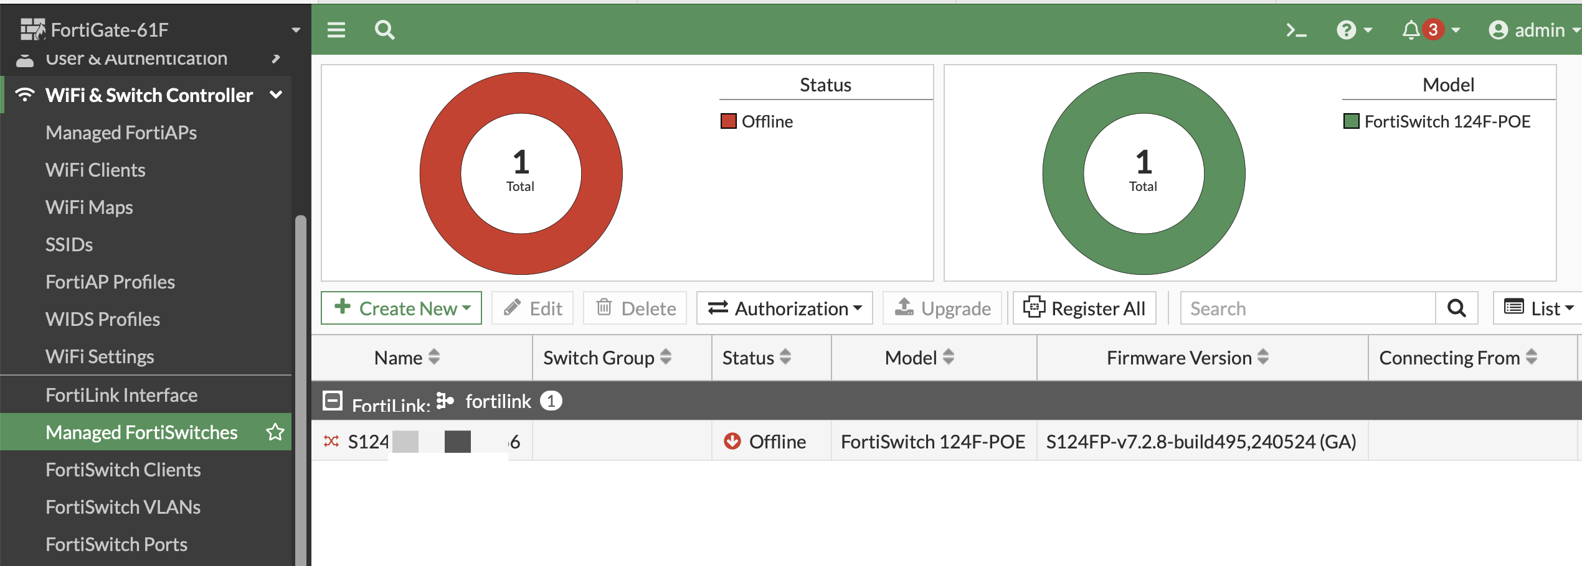Viewport: 1582px width, 566px height.
Task: Click the hamburger menu toggle icon
Action: (x=336, y=30)
